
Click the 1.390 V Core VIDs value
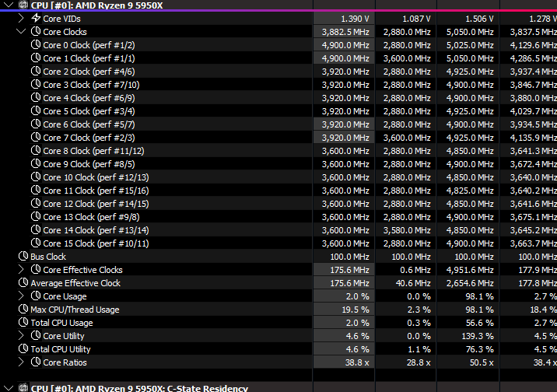tap(355, 19)
